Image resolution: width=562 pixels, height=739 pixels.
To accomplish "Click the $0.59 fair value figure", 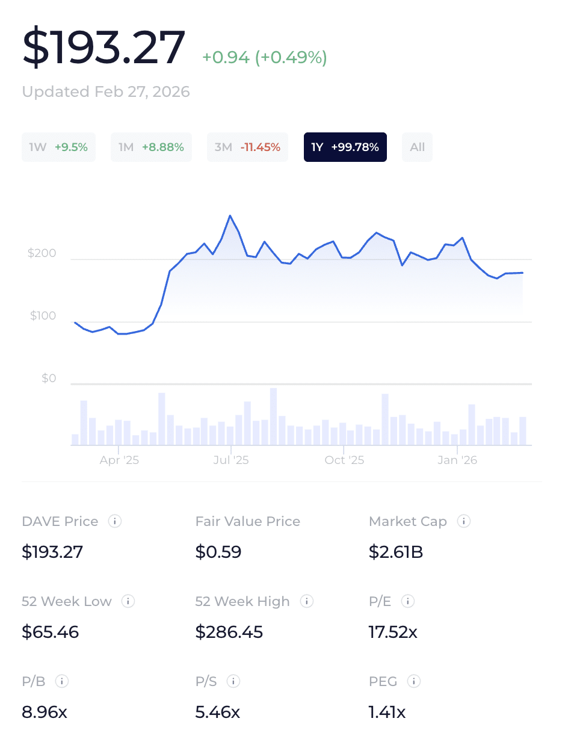I will click(x=218, y=552).
